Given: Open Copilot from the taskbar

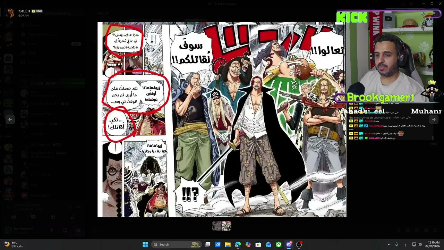Looking at the screenshot, I should coord(248,244).
